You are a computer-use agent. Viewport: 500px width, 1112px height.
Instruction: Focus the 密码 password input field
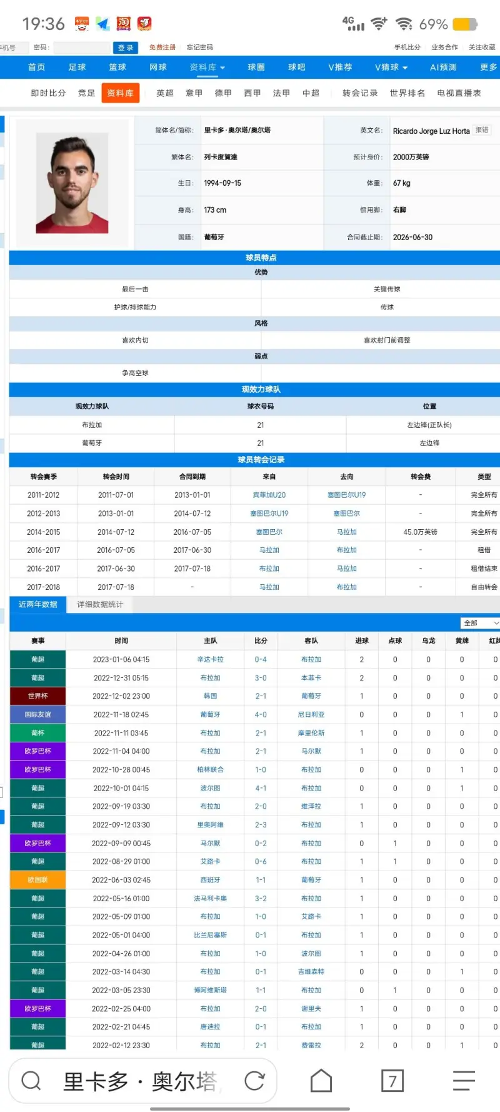(x=81, y=48)
